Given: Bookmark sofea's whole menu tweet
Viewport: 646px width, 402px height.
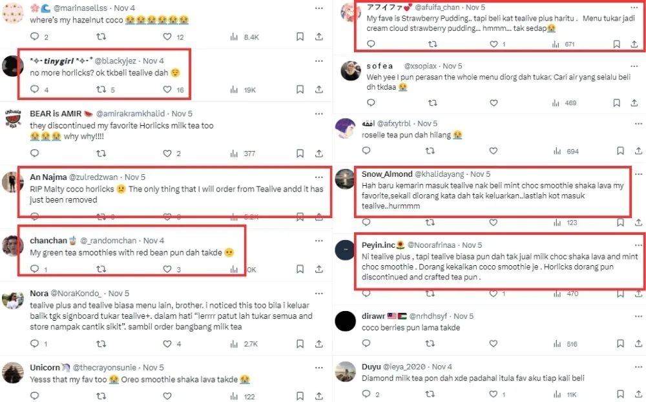Looking at the screenshot, I should pyautogui.click(x=620, y=103).
